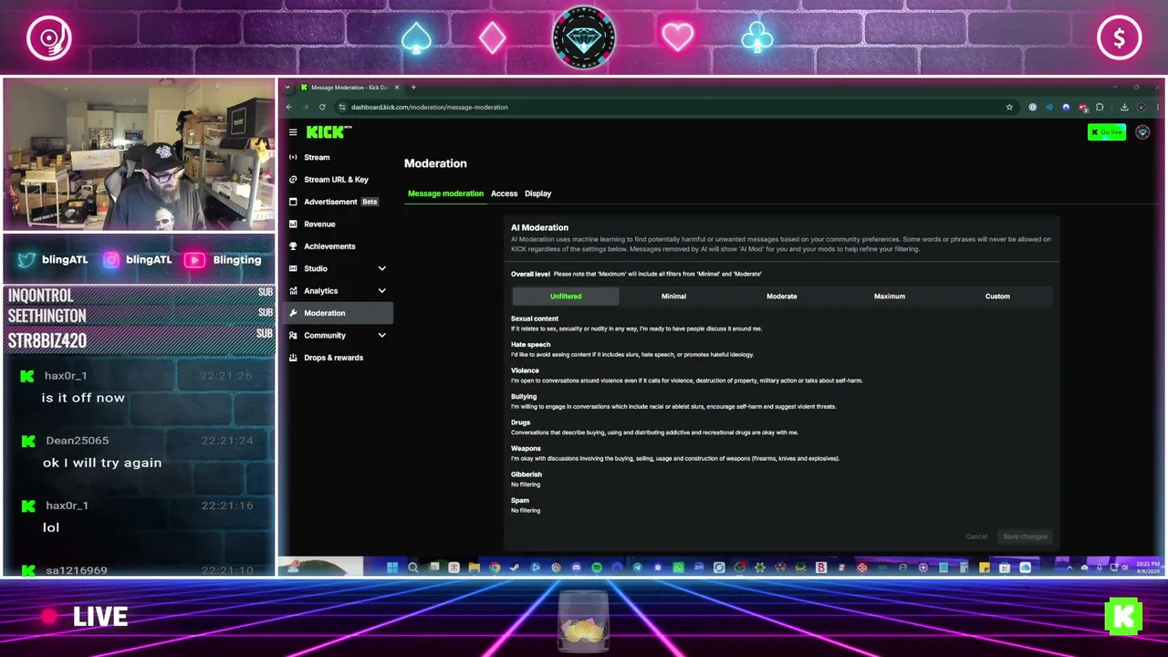The width and height of the screenshot is (1168, 657).
Task: Click the Moderation wrench icon
Action: [x=293, y=313]
